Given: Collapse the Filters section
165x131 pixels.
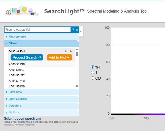Looking at the screenshot, I should (x=42, y=43).
